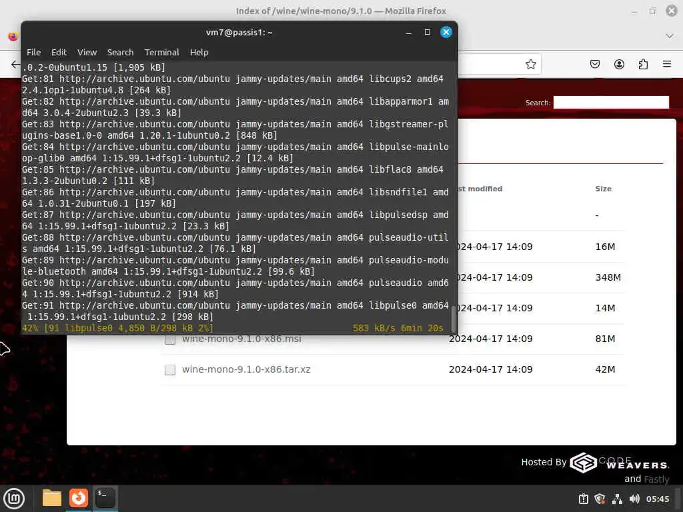Open the terminal Search menu
The image size is (683, 512).
pyautogui.click(x=120, y=52)
